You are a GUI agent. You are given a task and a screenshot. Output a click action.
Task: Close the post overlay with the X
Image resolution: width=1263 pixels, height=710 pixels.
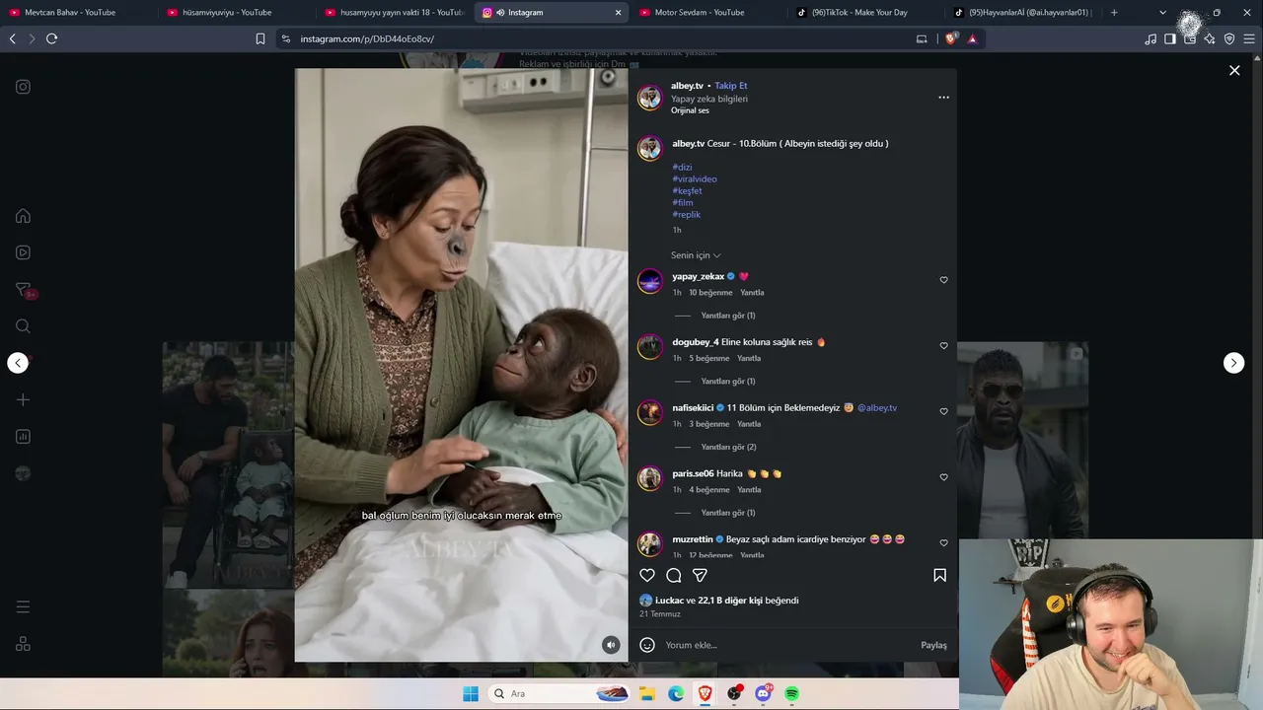pyautogui.click(x=1234, y=70)
